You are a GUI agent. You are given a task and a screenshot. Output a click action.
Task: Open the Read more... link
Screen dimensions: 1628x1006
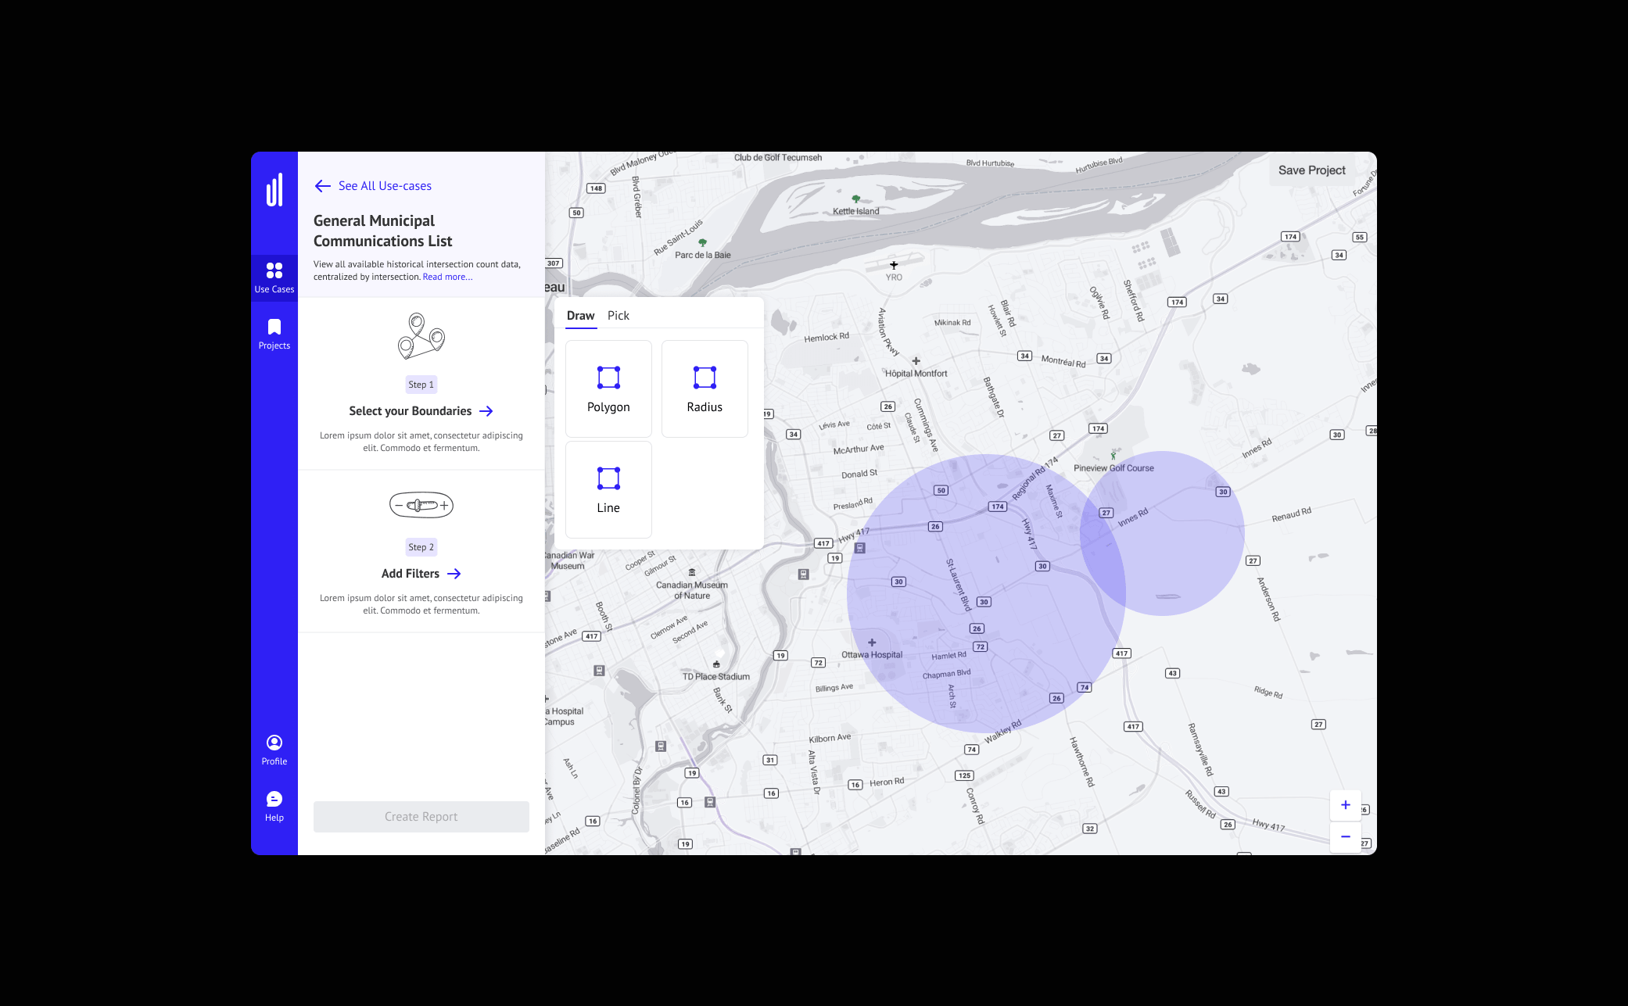coord(447,277)
